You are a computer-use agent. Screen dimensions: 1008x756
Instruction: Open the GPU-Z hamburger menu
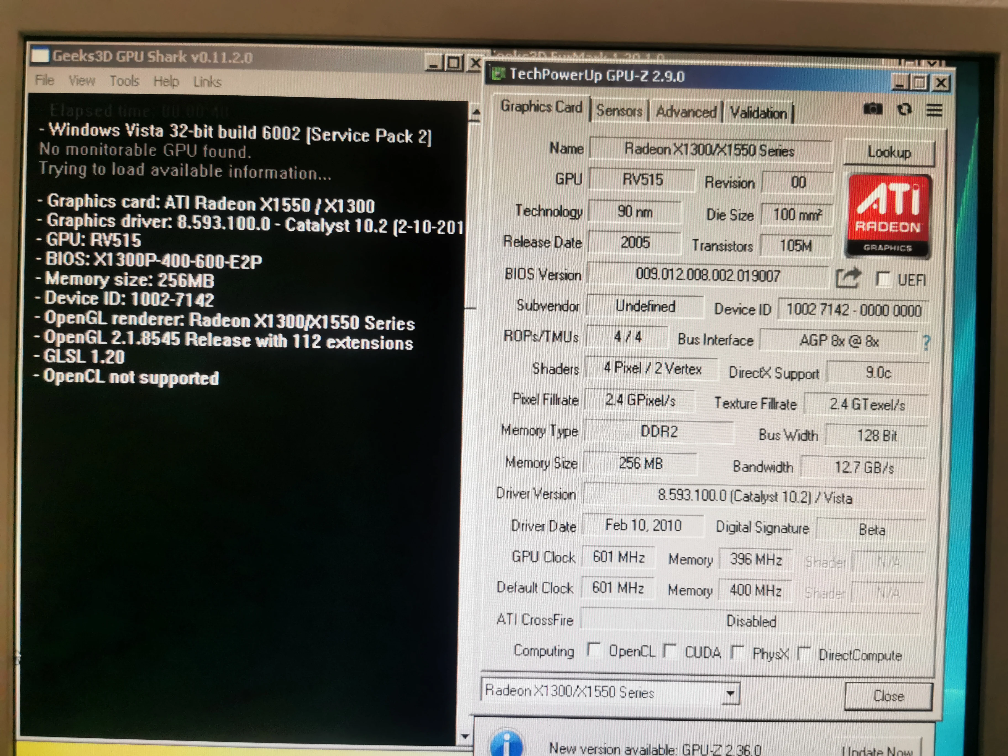(935, 110)
